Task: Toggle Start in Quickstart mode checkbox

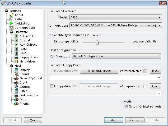Action: tap(126, 106)
